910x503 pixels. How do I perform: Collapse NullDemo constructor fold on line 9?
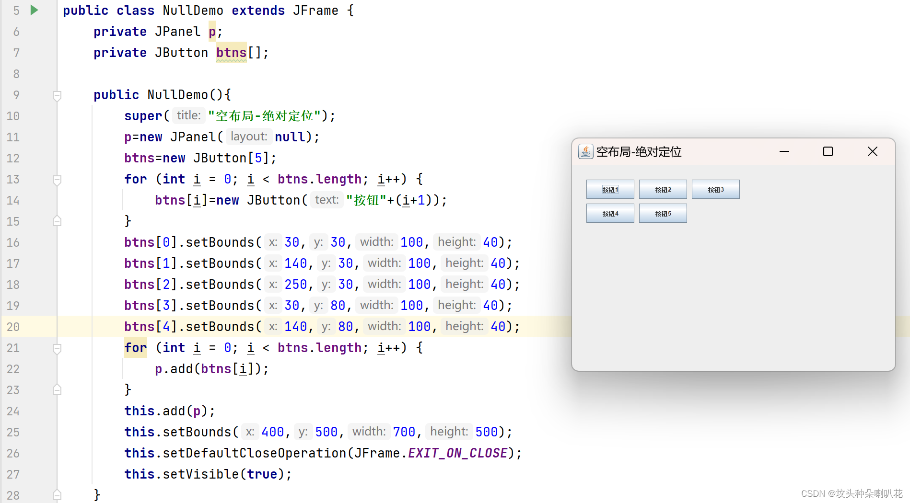click(57, 95)
